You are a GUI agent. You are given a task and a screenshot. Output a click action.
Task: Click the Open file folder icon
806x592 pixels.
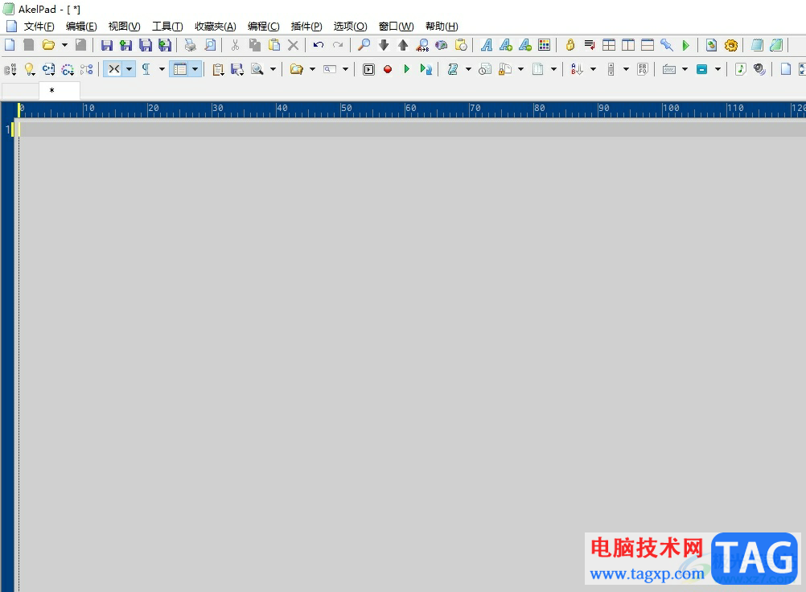pos(48,45)
